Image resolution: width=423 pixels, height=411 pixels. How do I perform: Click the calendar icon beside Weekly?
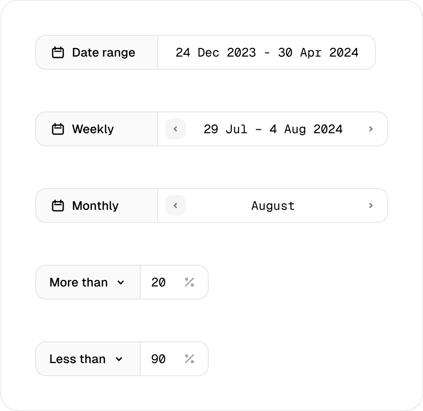coord(58,129)
